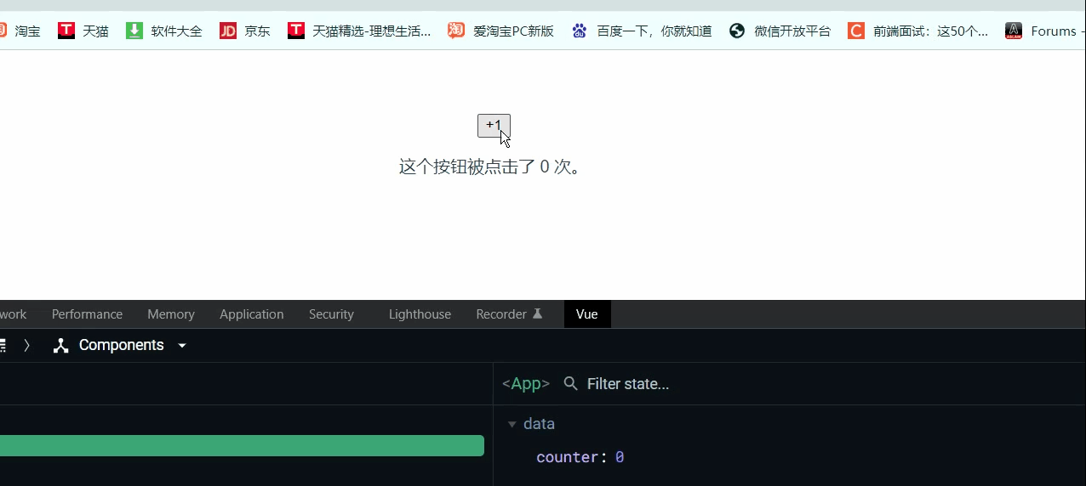Click the 天猫 bookmark favicon

[66, 31]
